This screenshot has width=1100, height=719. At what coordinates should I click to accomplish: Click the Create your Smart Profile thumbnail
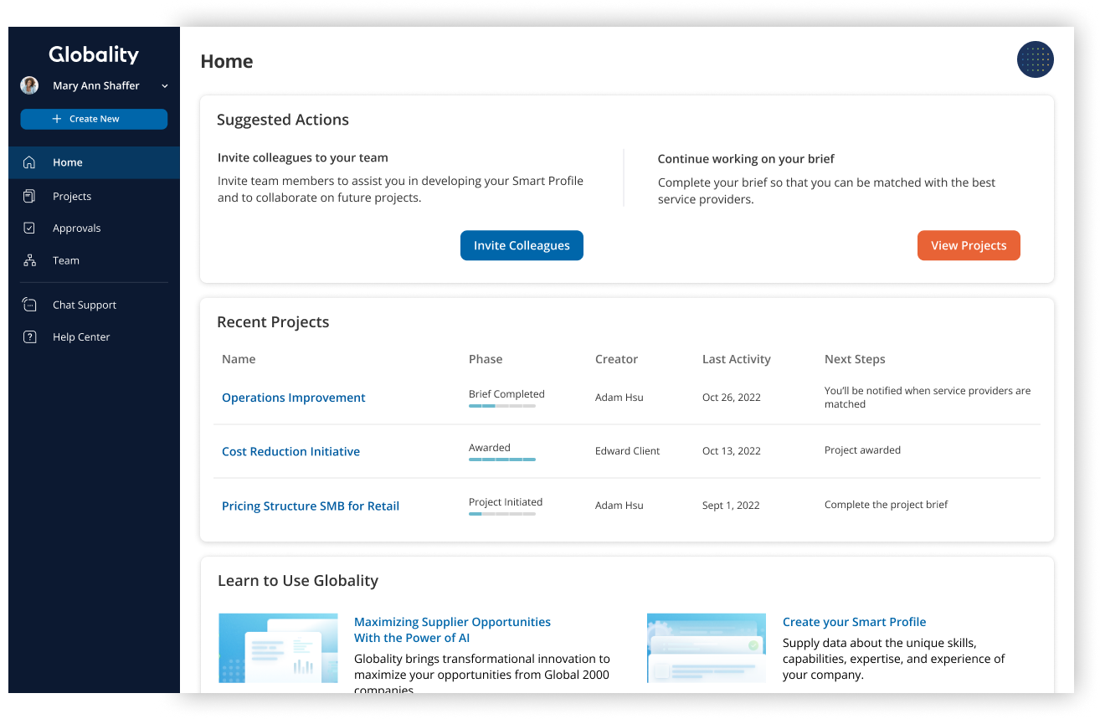coord(707,648)
